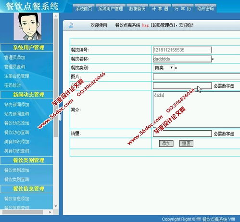The height and width of the screenshot is (222, 240).
Task: Open the 管理员添加 sidebar link
Action: click(x=14, y=58)
